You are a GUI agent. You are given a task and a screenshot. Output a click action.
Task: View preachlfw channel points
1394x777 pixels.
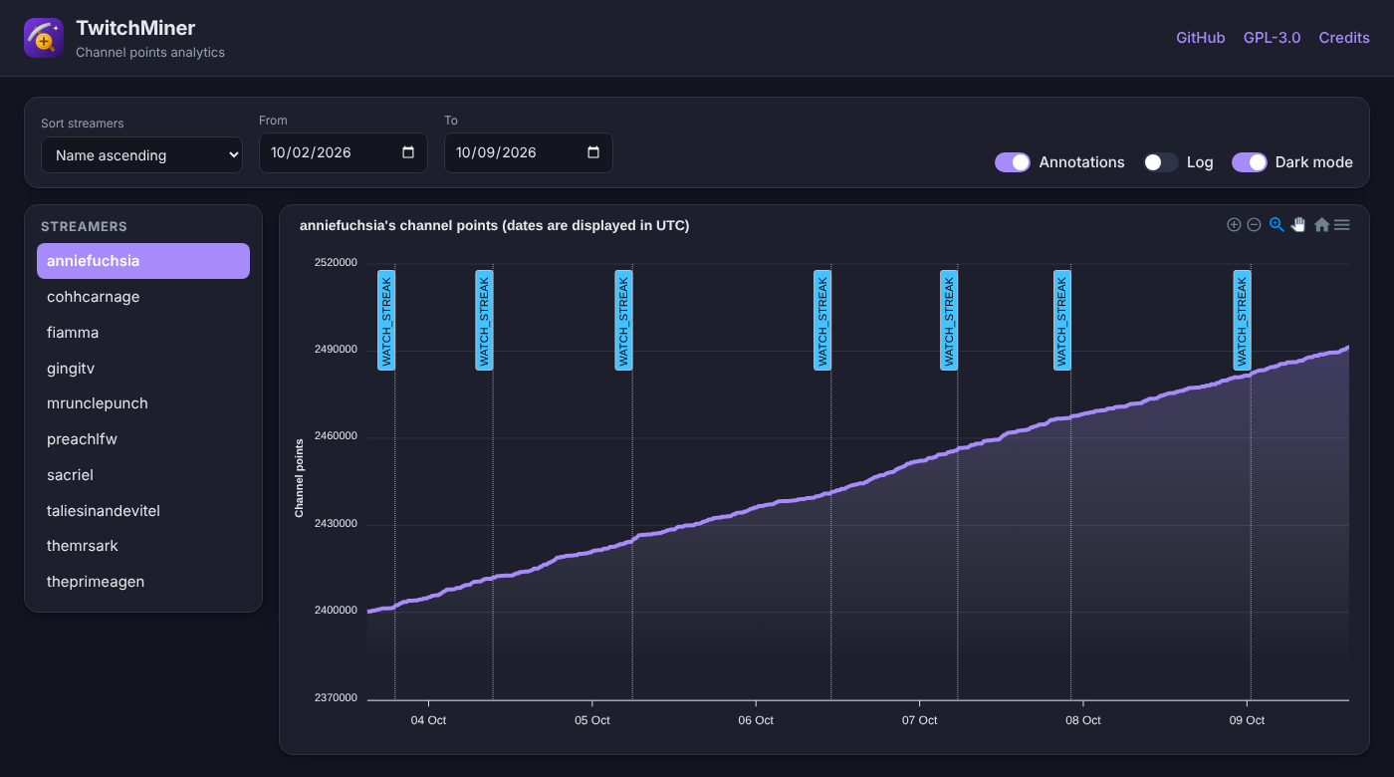pyautogui.click(x=143, y=439)
